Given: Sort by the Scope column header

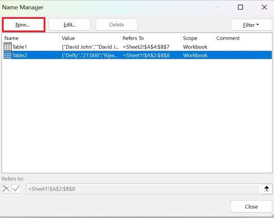Looking at the screenshot, I should click(x=197, y=38).
